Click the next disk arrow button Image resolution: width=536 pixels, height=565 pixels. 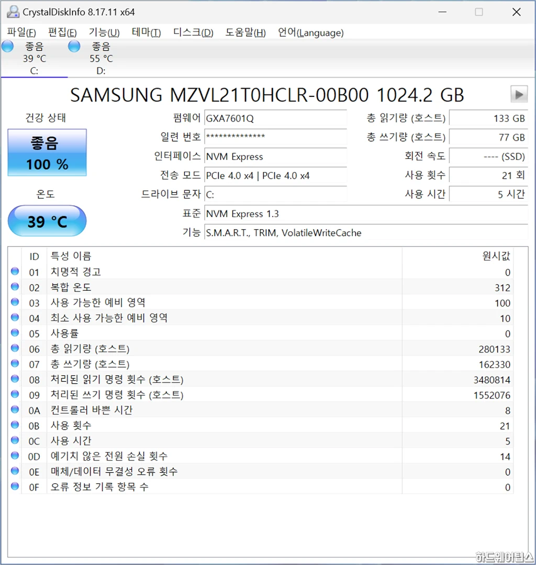(x=519, y=94)
